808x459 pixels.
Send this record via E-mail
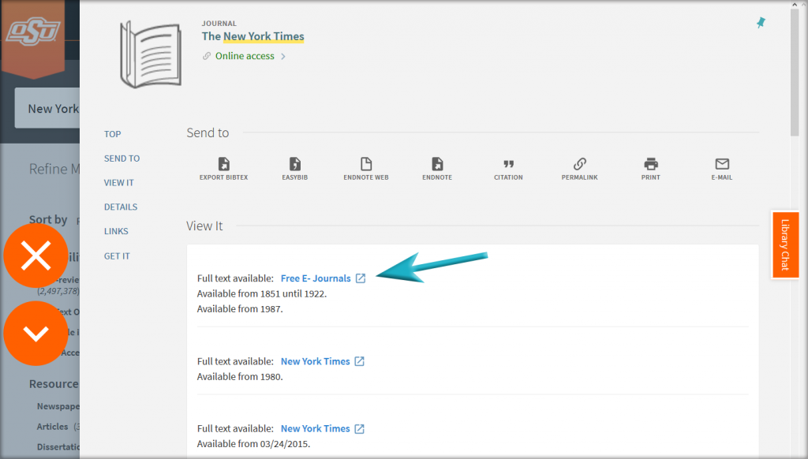point(721,168)
